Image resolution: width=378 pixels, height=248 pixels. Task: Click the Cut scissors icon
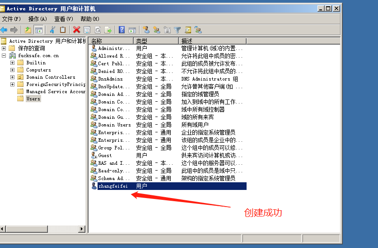click(x=52, y=30)
